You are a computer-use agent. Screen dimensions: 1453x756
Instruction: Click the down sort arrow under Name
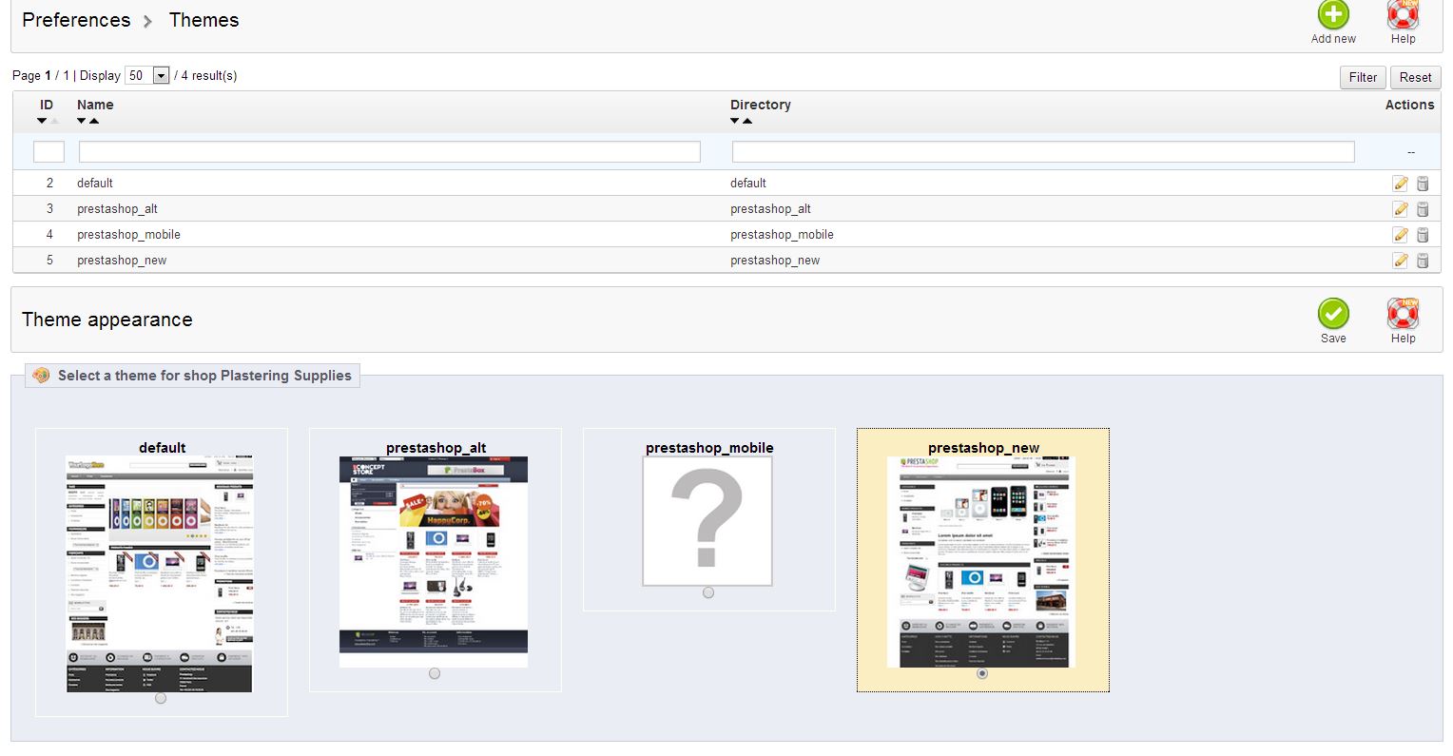pos(82,121)
